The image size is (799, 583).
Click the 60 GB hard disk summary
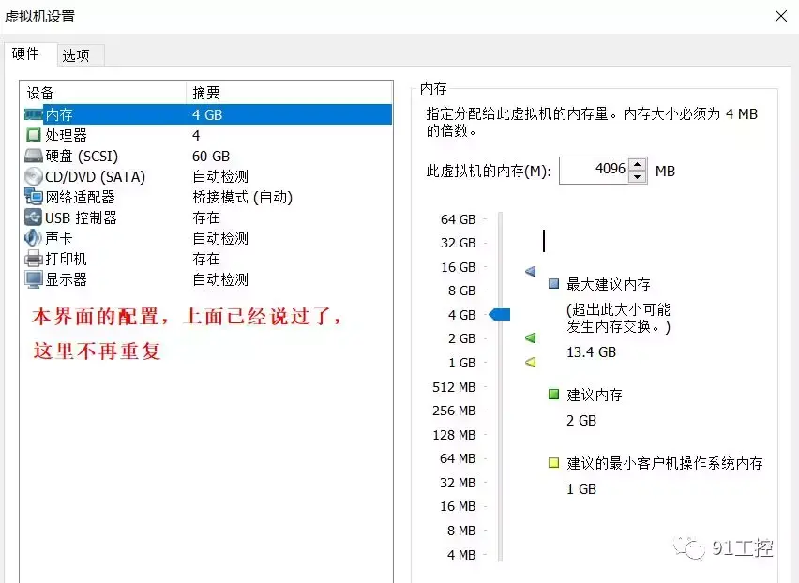tap(211, 156)
